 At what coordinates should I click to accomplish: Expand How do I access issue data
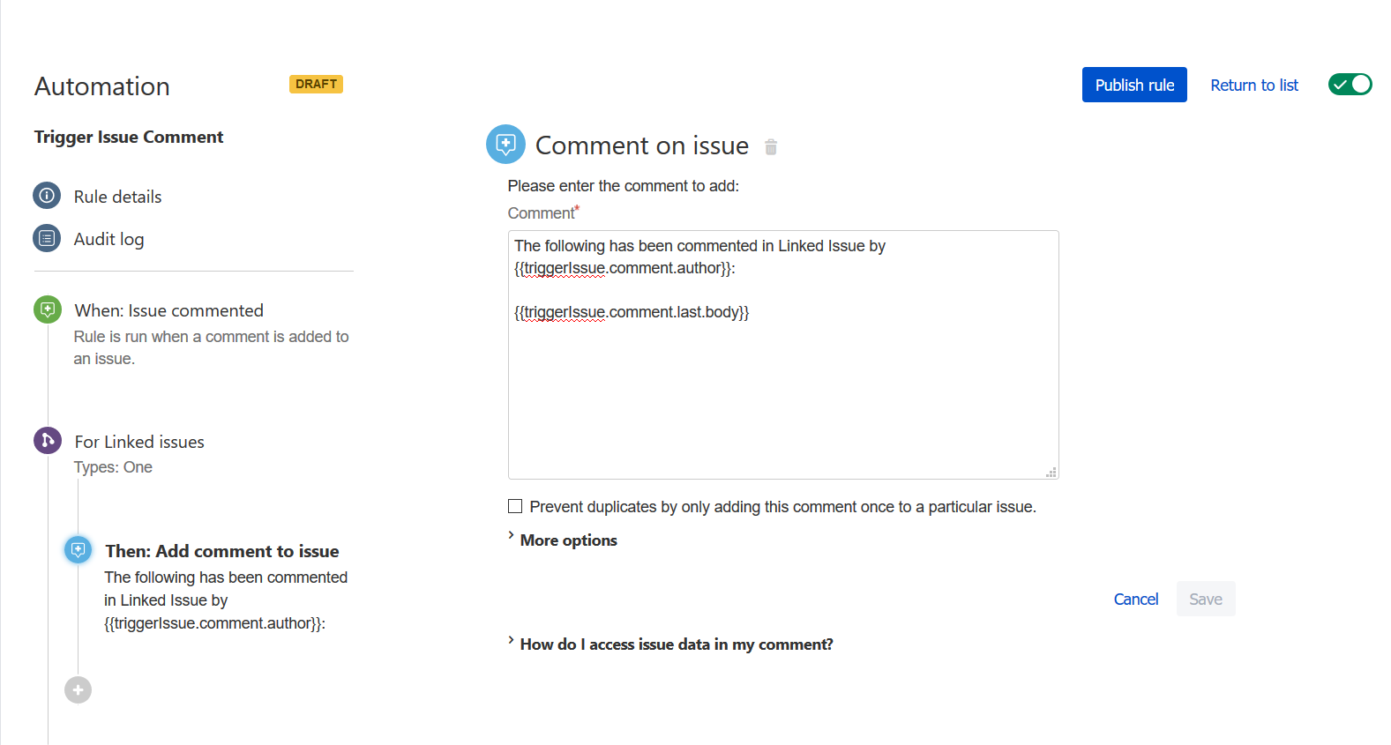tap(670, 644)
